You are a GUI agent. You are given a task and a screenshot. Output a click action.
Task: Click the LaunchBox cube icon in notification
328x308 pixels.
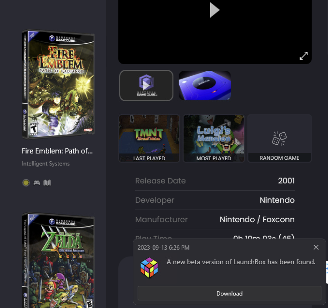(x=149, y=268)
